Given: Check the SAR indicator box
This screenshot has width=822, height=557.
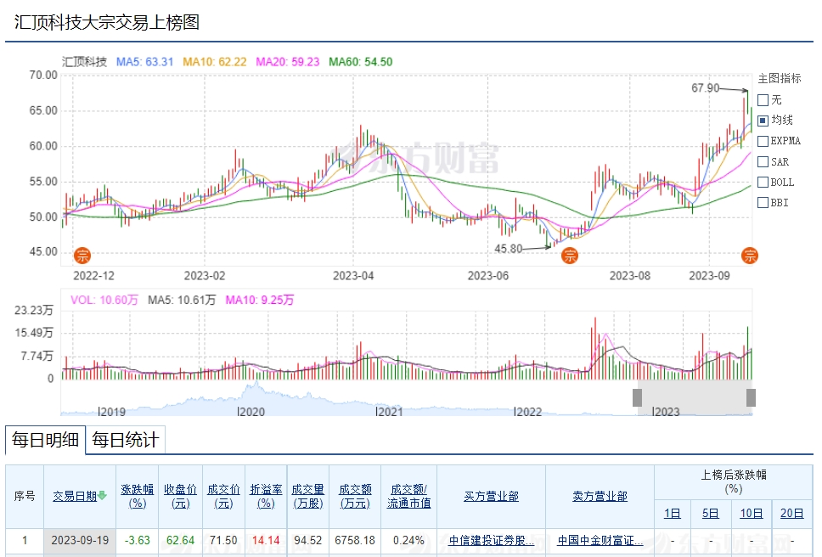Looking at the screenshot, I should coord(763,161).
